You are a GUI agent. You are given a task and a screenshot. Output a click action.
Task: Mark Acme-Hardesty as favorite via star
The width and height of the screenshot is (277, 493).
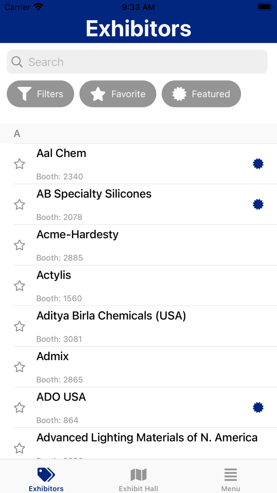(x=19, y=245)
